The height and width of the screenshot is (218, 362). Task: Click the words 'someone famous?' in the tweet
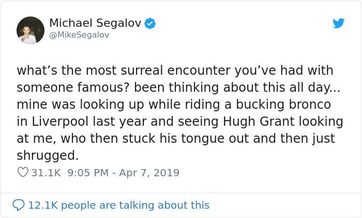click(x=71, y=87)
